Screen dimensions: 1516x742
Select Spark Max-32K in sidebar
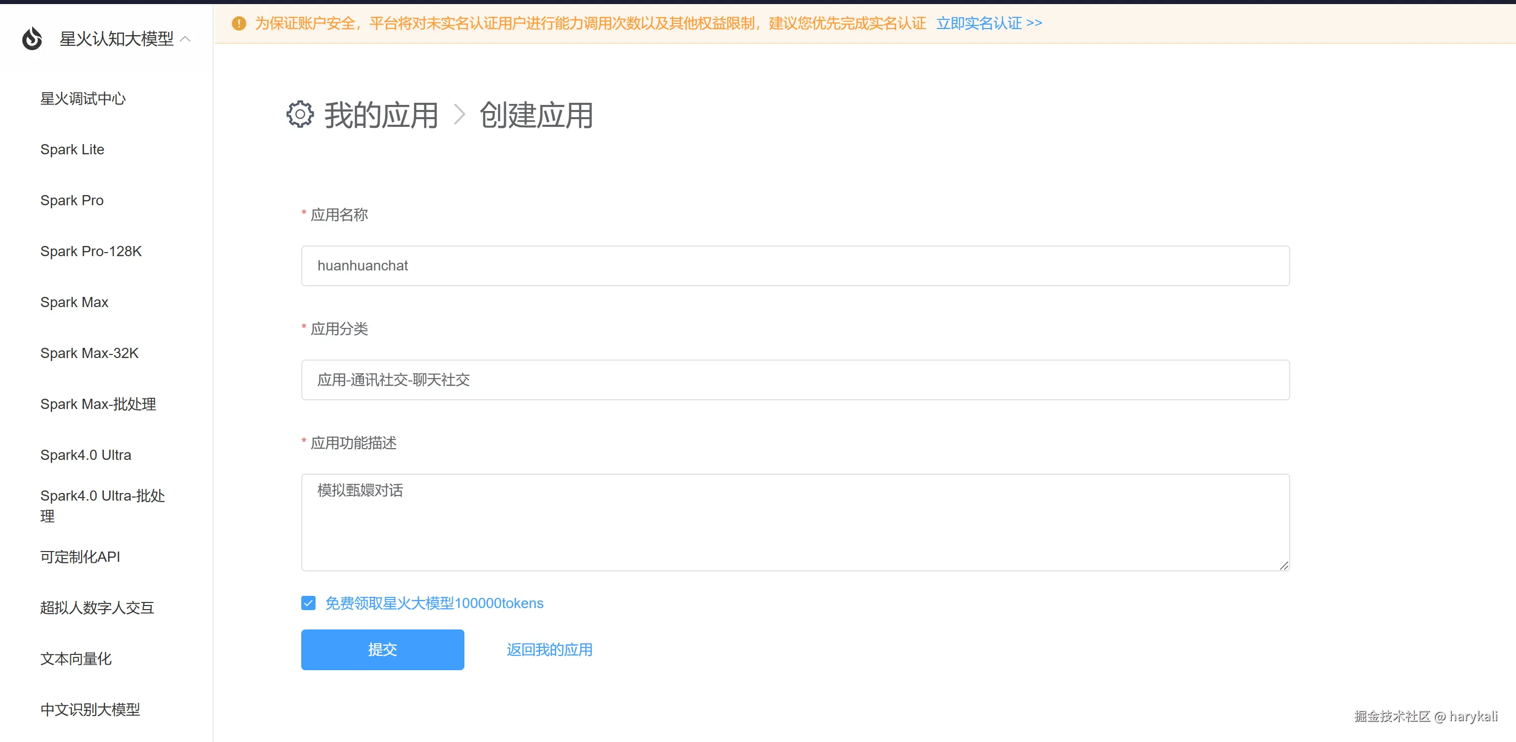(89, 353)
